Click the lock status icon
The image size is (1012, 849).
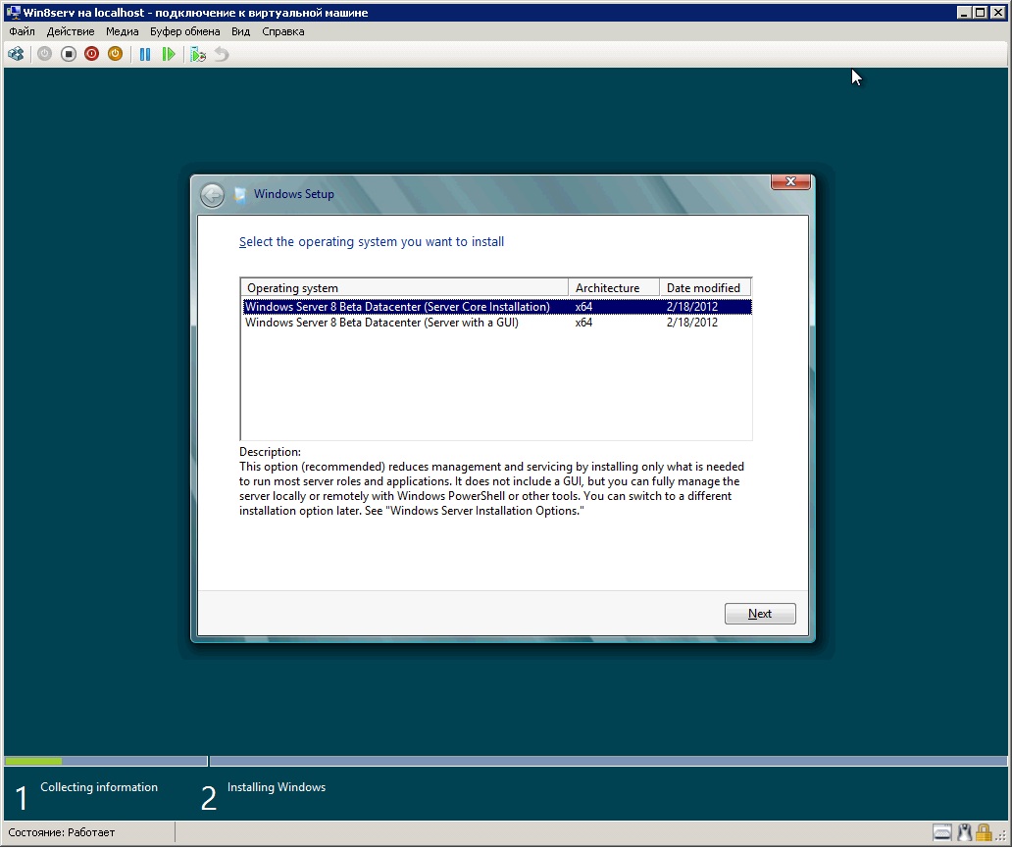983,832
